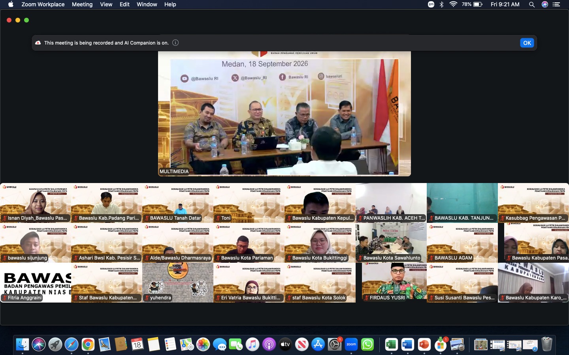Open the View menu
Image resolution: width=569 pixels, height=355 pixels.
tap(106, 4)
